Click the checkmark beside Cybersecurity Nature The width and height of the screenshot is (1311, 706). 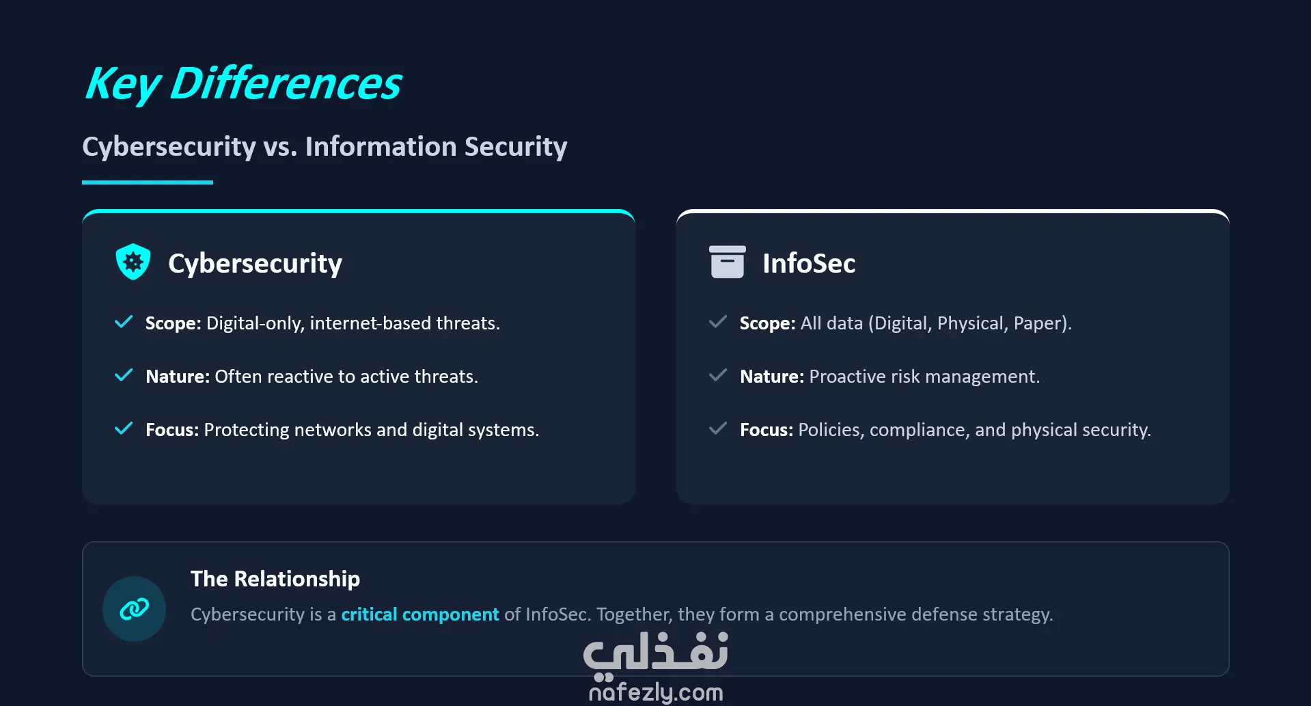pyautogui.click(x=124, y=376)
